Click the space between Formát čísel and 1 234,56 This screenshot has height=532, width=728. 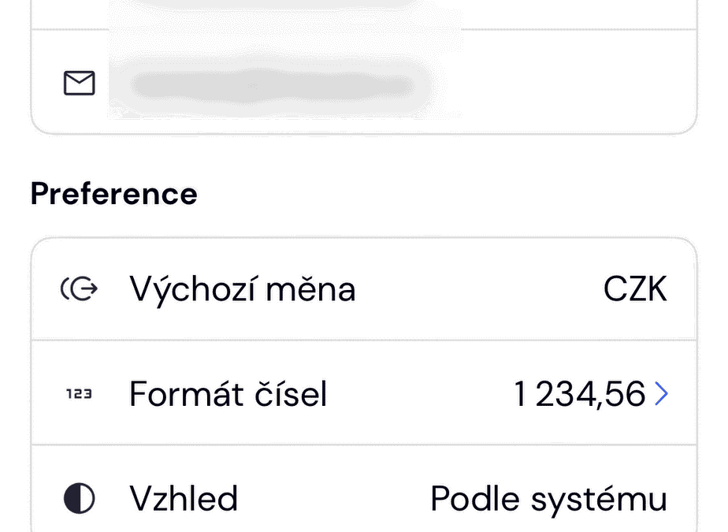(x=422, y=394)
